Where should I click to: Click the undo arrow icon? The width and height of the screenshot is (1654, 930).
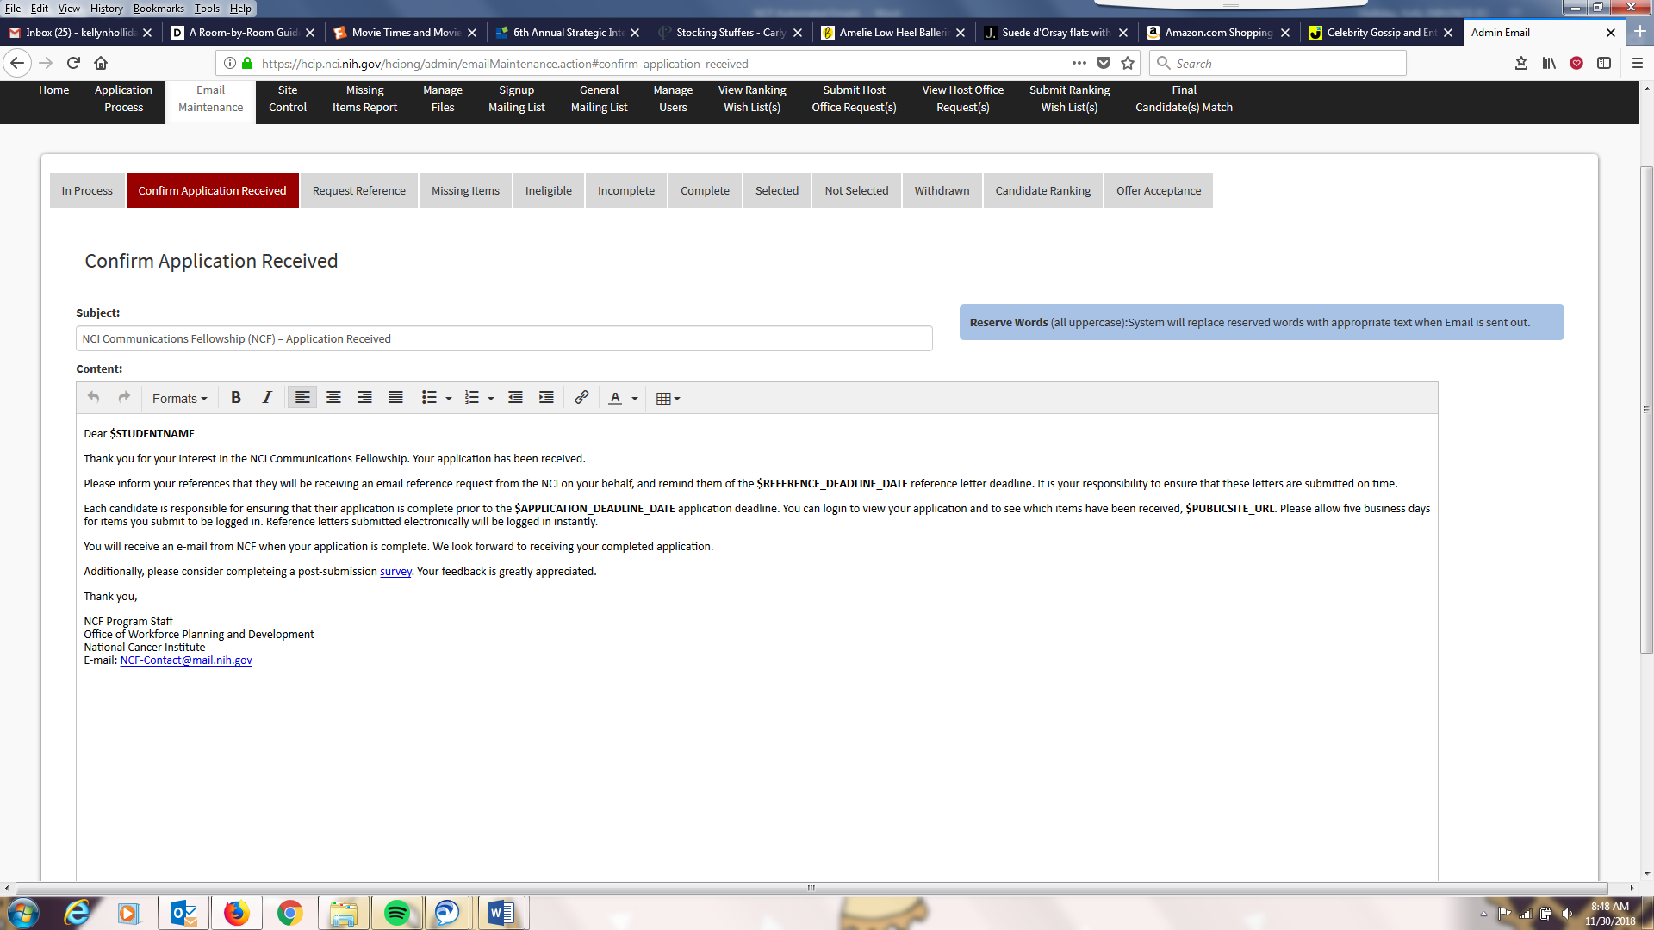(x=93, y=398)
